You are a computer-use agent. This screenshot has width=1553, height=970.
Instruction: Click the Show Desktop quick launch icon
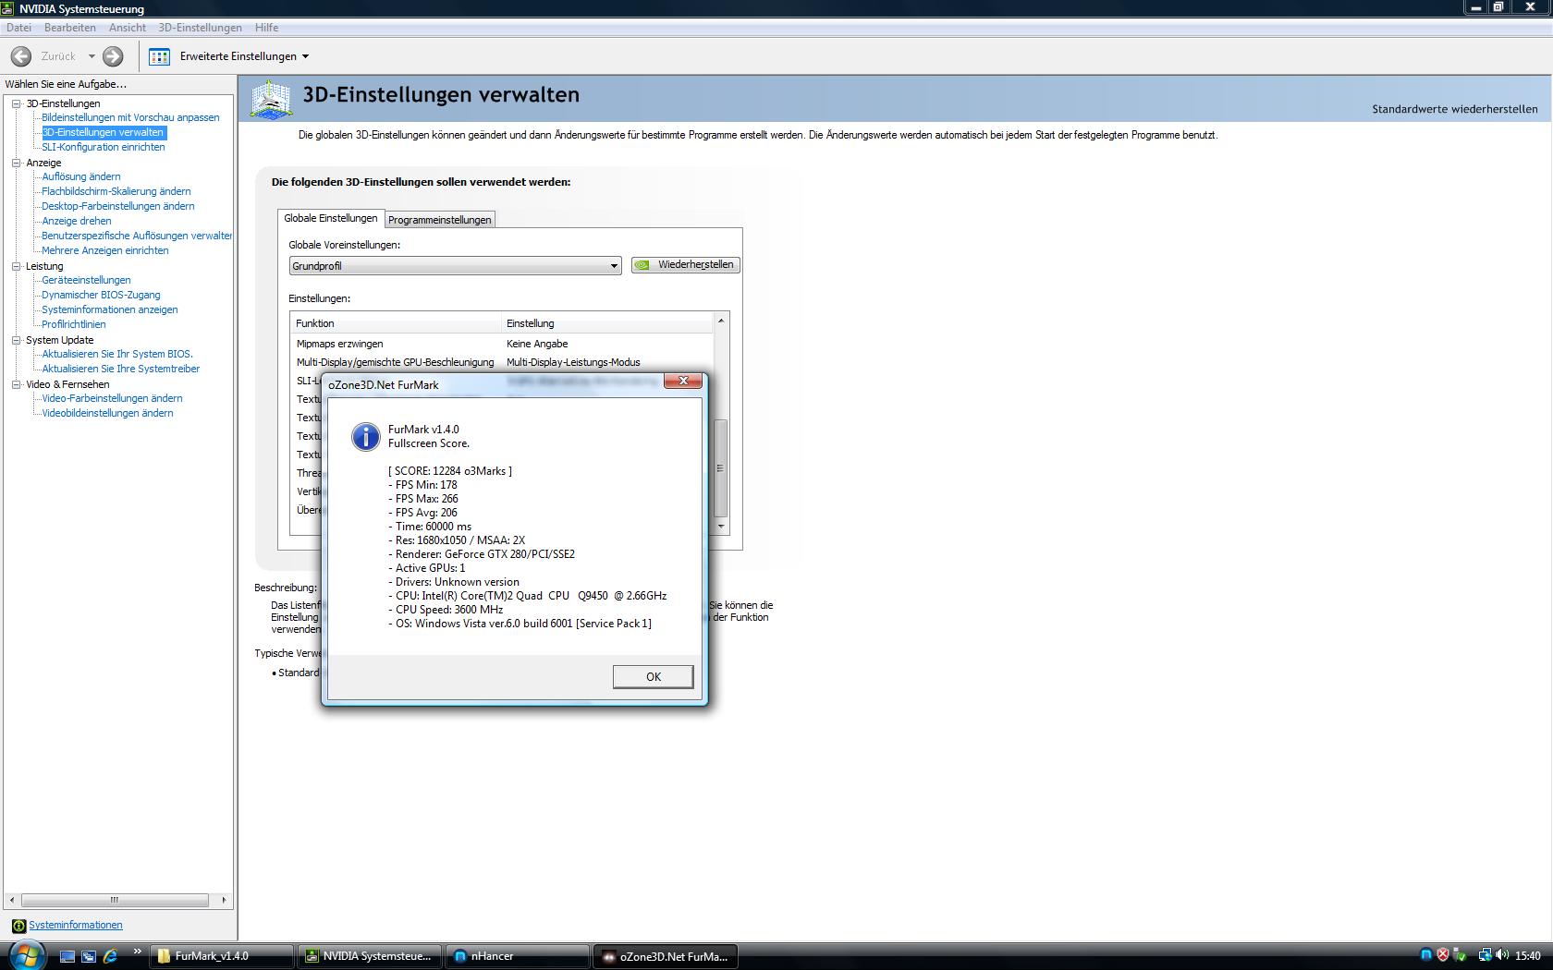tap(67, 956)
